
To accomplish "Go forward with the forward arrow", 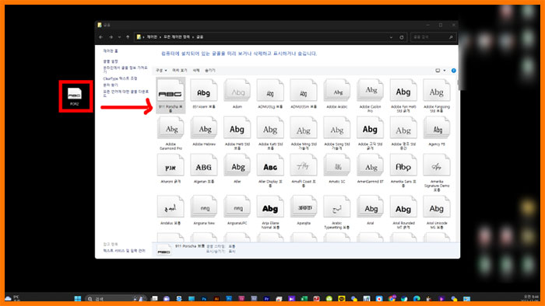I will (x=111, y=37).
